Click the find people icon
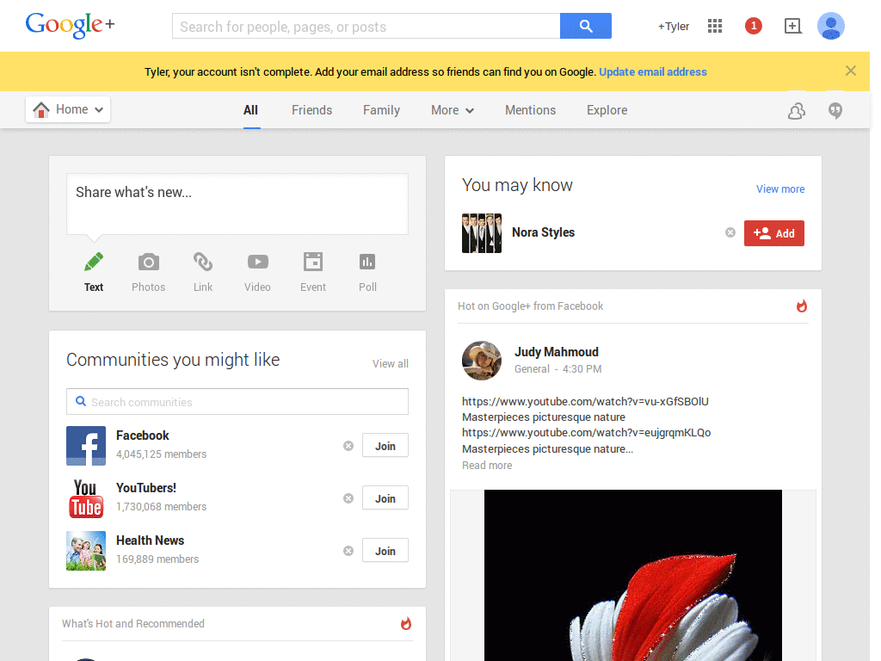This screenshot has width=881, height=661. tap(796, 111)
